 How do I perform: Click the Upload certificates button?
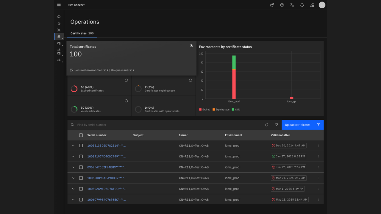click(302, 125)
